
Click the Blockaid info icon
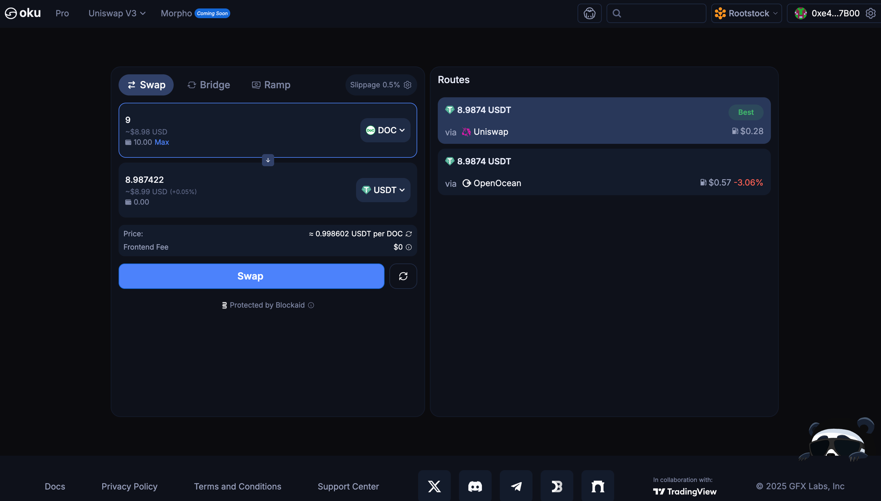(311, 305)
